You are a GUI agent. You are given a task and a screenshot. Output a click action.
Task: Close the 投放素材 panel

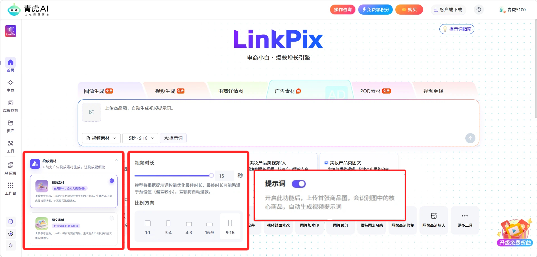click(x=116, y=160)
